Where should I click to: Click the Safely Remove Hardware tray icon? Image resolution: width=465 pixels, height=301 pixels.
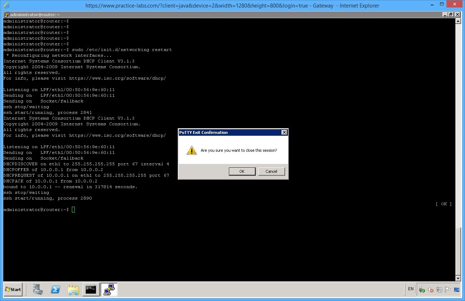tap(422, 290)
